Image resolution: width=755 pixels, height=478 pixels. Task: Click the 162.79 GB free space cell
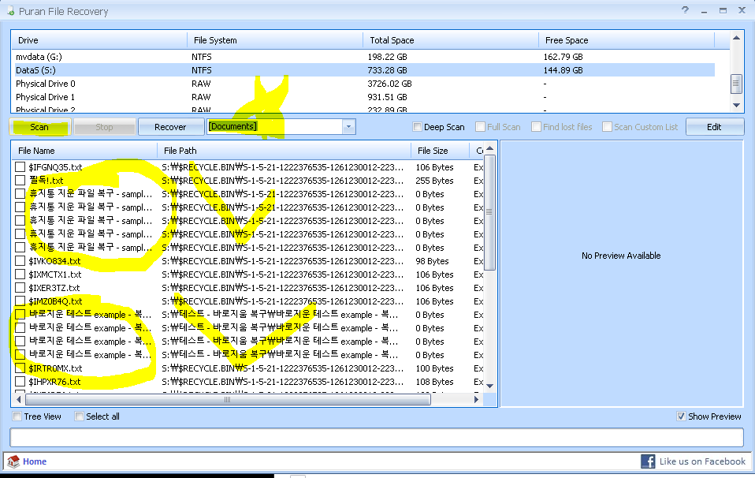[563, 57]
